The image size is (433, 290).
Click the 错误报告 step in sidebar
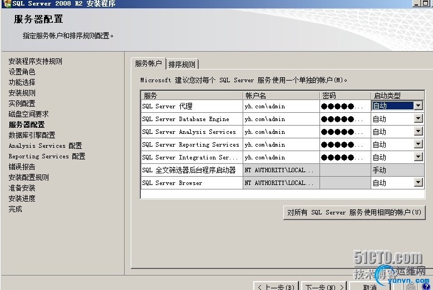[22, 167]
